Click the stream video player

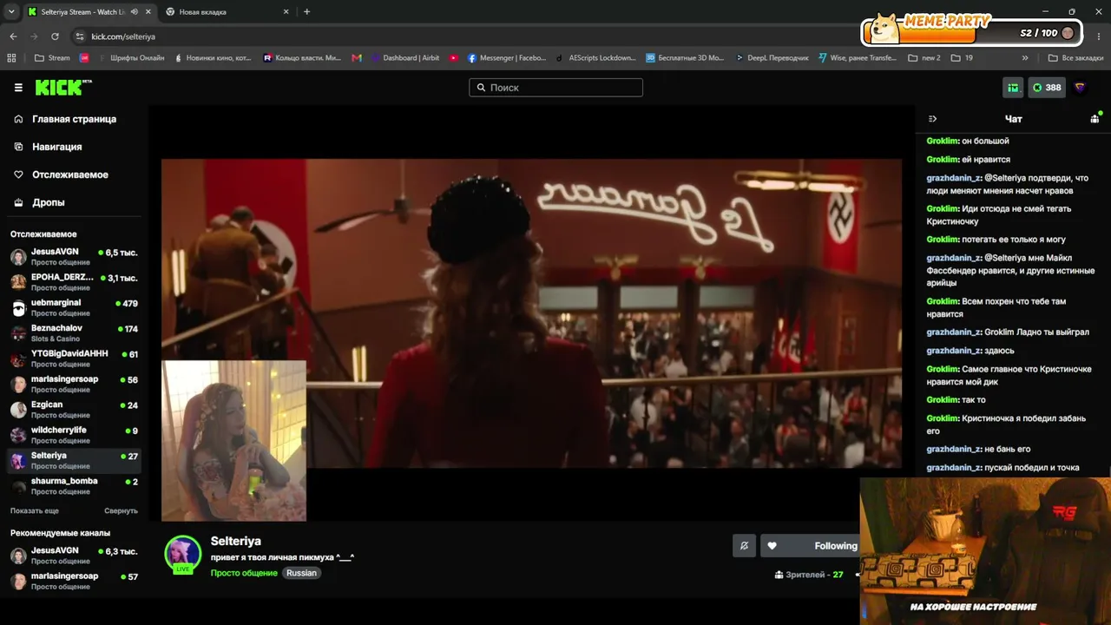531,313
